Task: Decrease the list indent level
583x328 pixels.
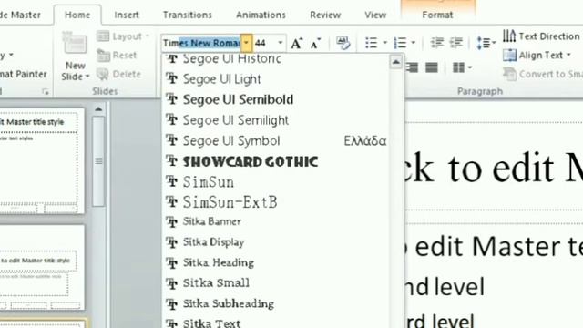Action: [437, 43]
